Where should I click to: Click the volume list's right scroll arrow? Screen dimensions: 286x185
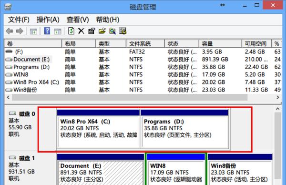coord(278,97)
